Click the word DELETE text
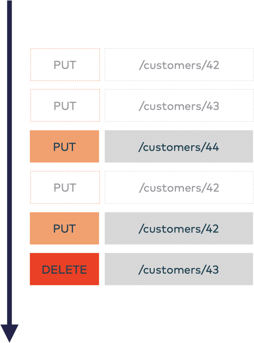The height and width of the screenshot is (343, 254). [x=64, y=270]
